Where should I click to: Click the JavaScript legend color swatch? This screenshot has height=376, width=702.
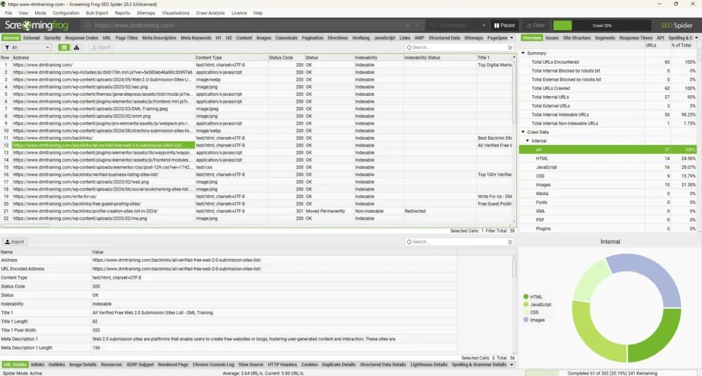click(x=526, y=305)
